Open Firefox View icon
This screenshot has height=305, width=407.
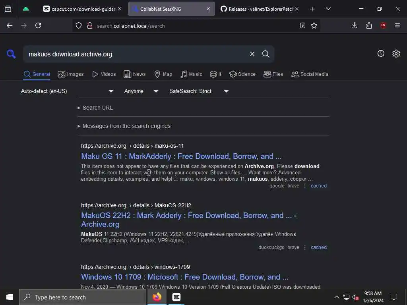point(8,9)
